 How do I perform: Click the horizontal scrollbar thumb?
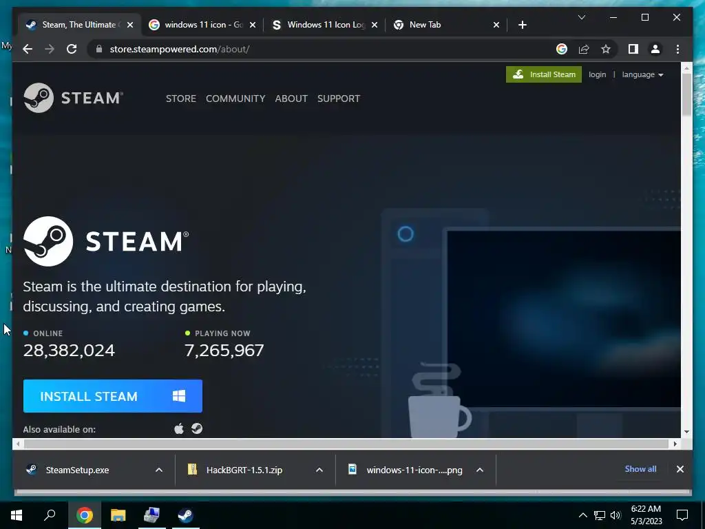346,444
